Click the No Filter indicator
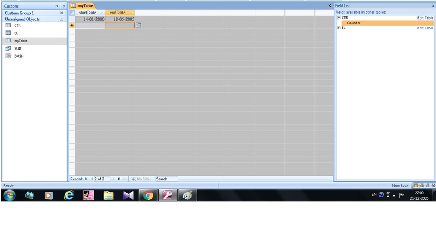The image size is (436, 245). pyautogui.click(x=141, y=179)
